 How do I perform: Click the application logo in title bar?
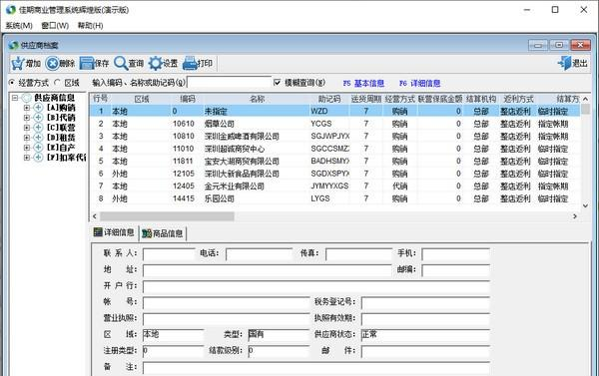pyautogui.click(x=11, y=10)
